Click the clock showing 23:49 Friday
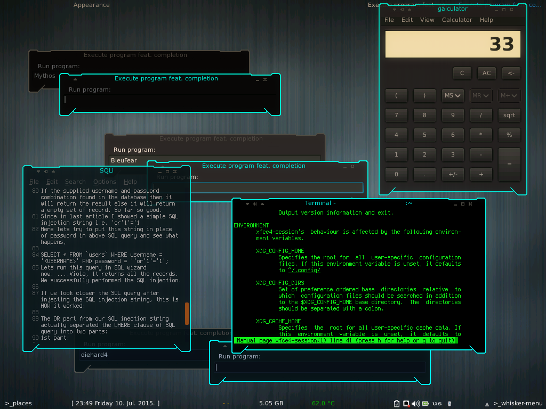 [116, 404]
